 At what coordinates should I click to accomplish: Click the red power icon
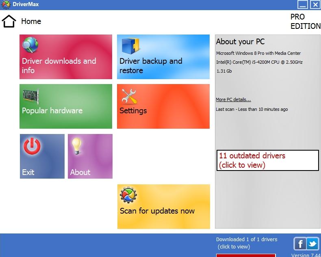pos(32,146)
